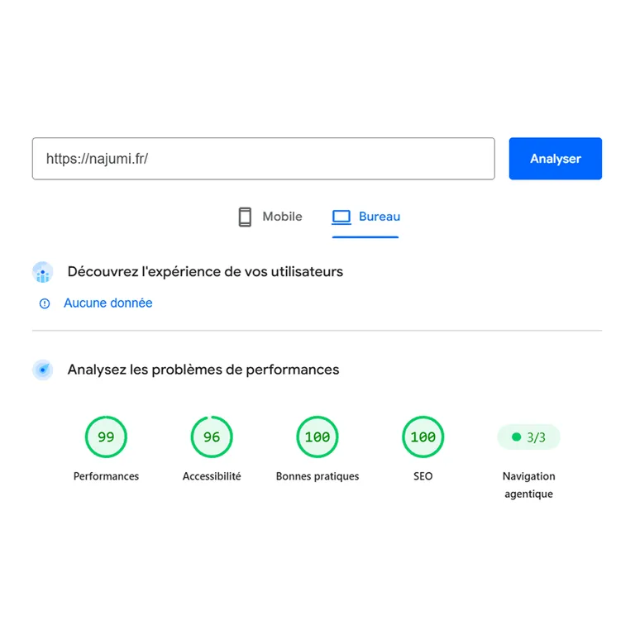635x635 pixels.
Task: Click the user experience section icon
Action: (x=42, y=272)
